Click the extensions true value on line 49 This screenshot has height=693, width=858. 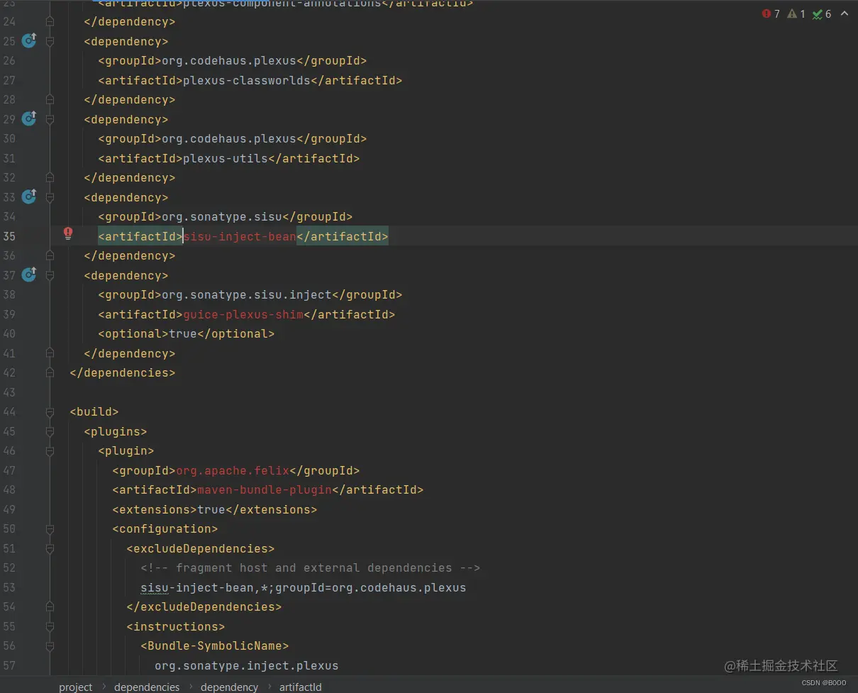pos(211,509)
